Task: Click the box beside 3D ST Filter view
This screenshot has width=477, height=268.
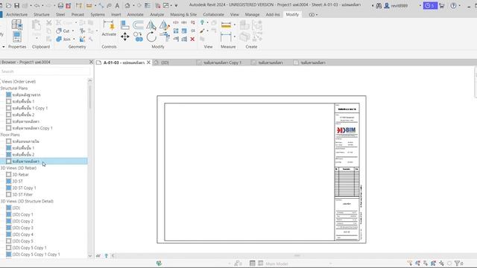Action: (8, 194)
